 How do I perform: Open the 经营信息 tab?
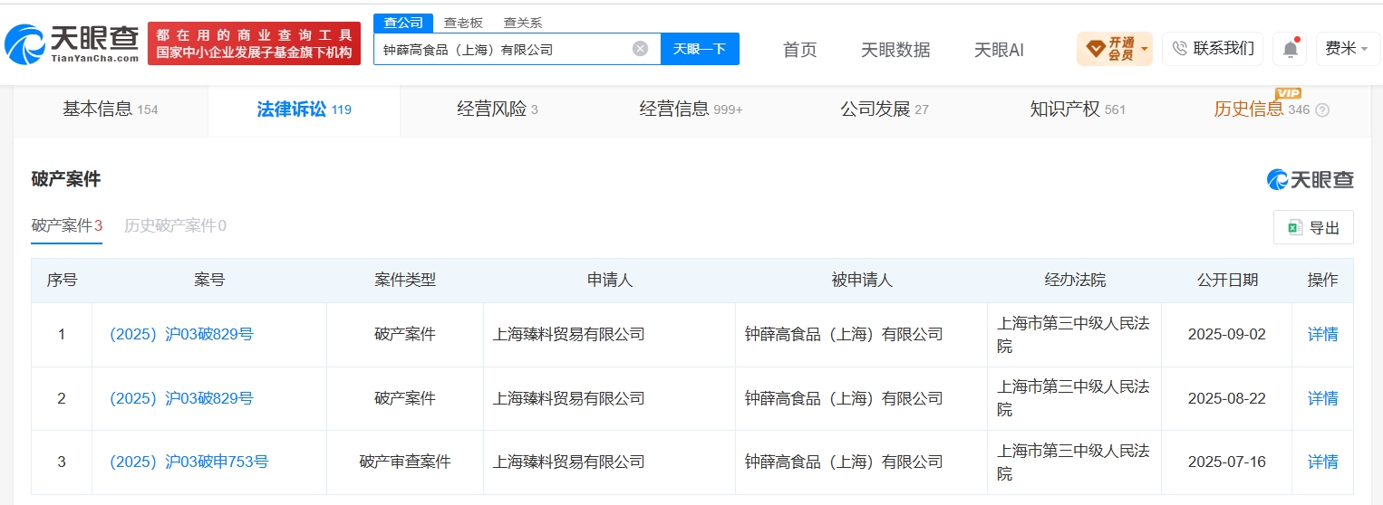pyautogui.click(x=691, y=110)
